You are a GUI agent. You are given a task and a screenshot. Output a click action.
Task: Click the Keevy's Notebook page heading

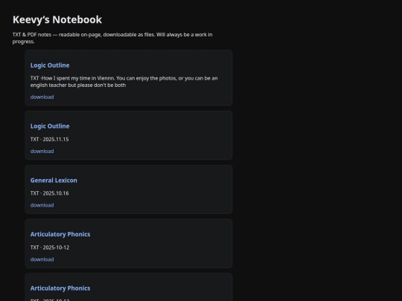pos(57,20)
